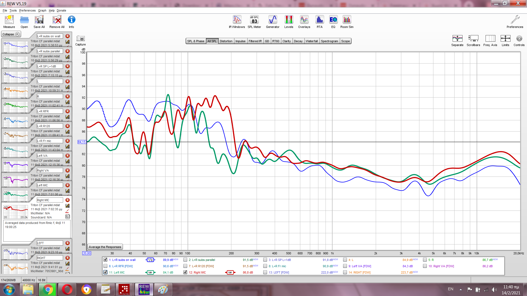Open the EQ window
527x296 pixels.
333,22
